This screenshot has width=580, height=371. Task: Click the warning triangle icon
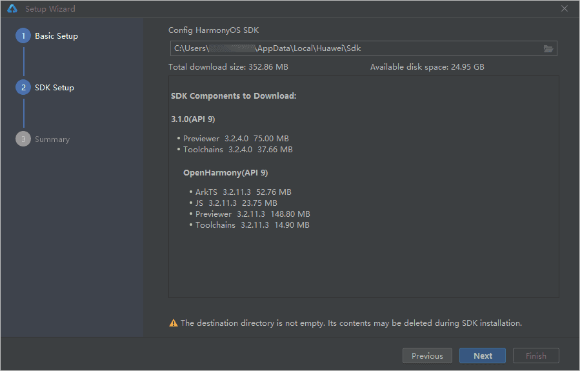pos(174,323)
